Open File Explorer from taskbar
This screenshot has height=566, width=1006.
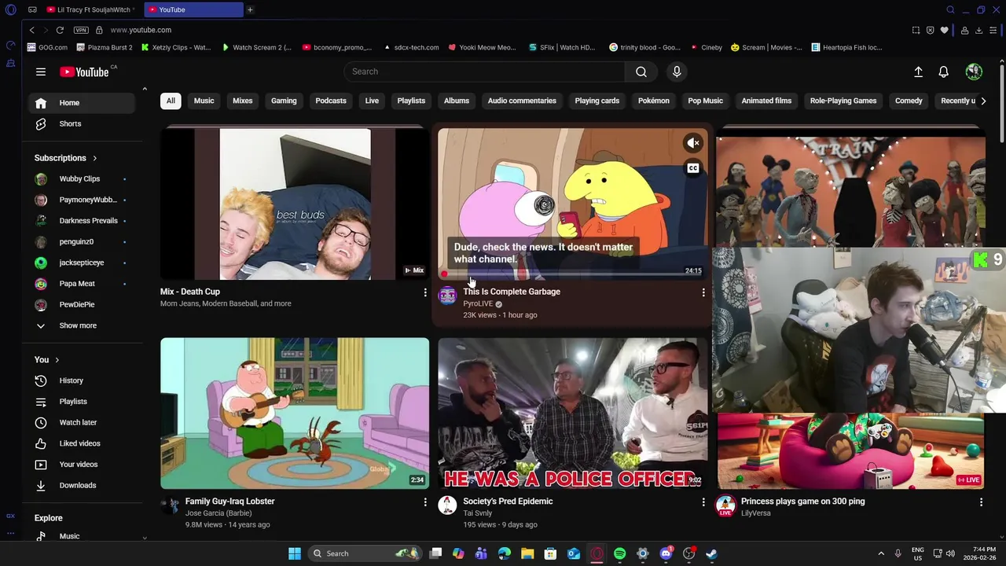pos(527,553)
